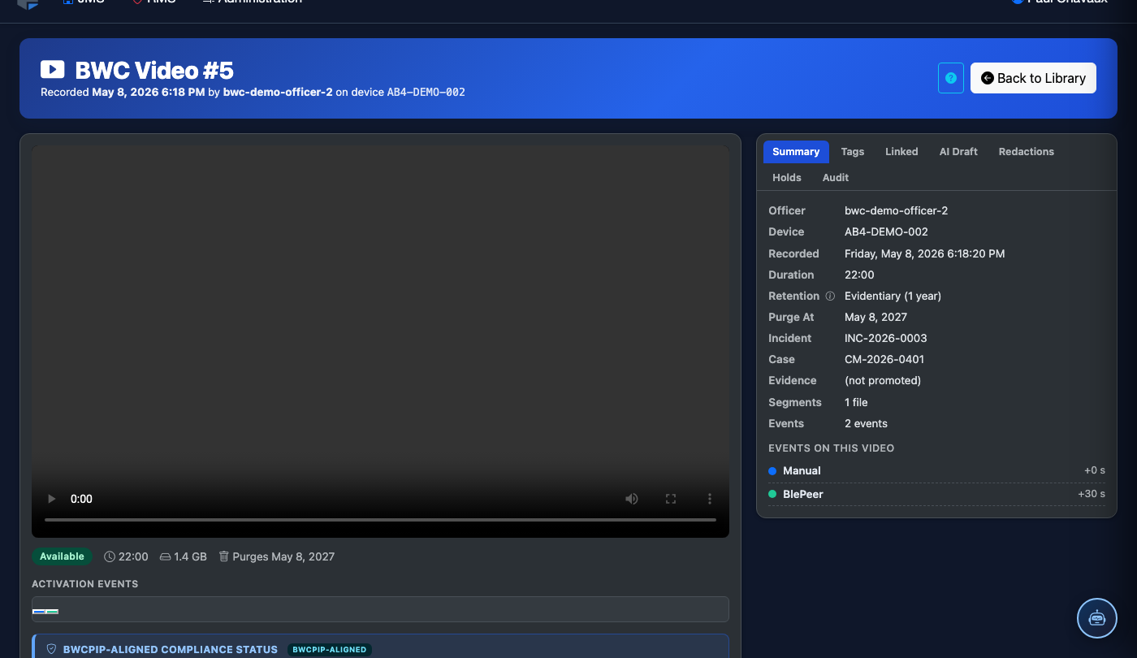Open the Holds tab
The image size is (1137, 658).
click(787, 177)
